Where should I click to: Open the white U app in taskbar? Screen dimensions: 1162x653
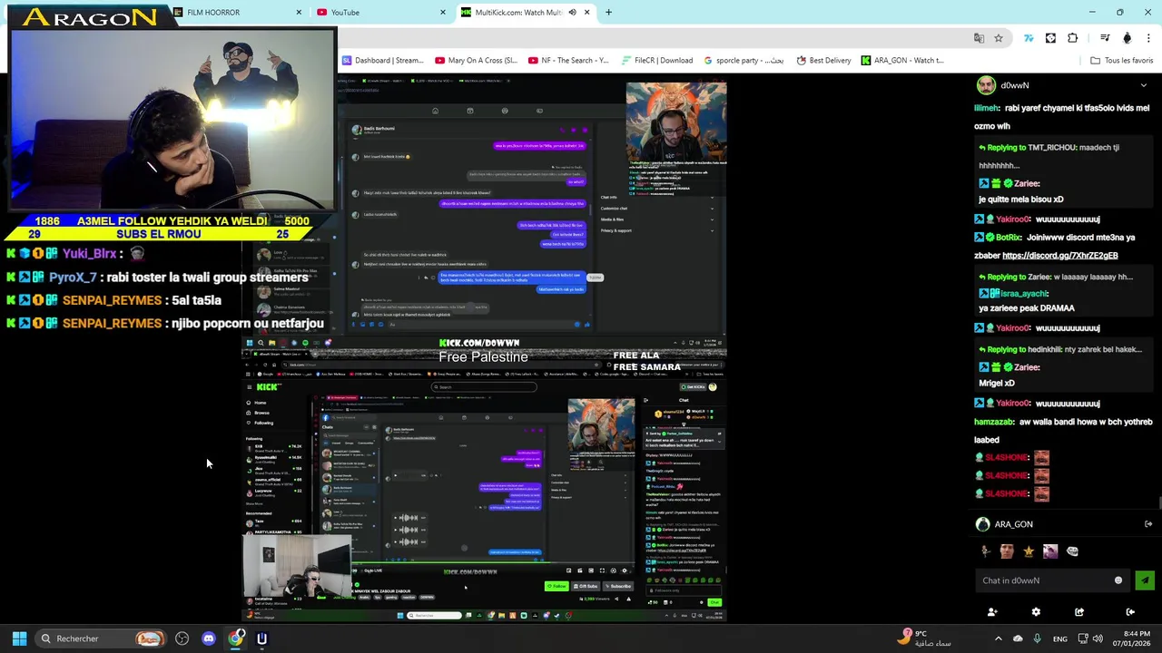[261, 638]
